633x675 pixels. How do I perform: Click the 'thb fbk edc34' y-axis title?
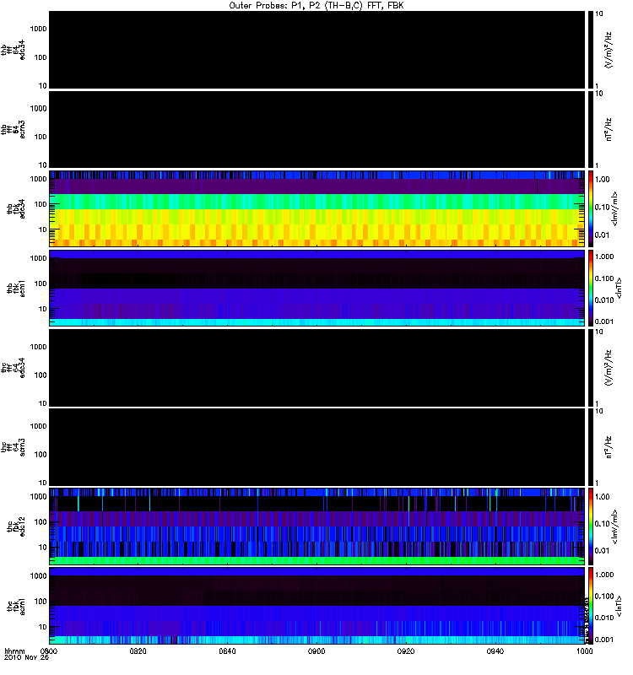tap(16, 208)
